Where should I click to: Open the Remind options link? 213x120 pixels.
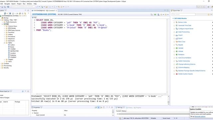(x=200, y=117)
